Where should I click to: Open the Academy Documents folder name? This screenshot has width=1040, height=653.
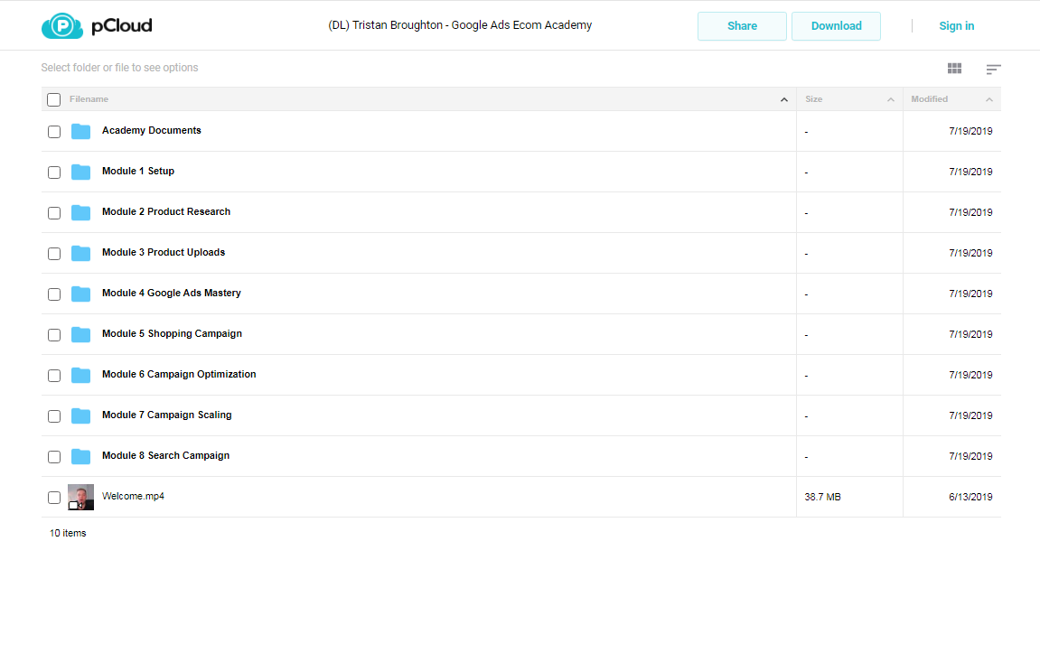[151, 131]
